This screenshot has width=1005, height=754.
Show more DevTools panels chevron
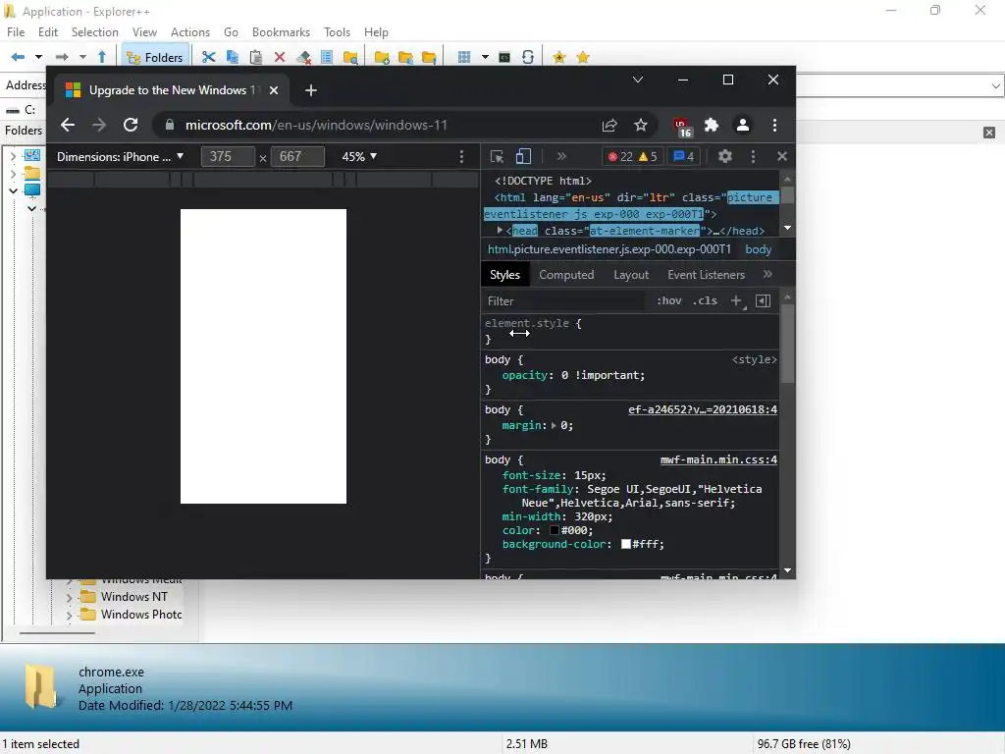point(561,156)
